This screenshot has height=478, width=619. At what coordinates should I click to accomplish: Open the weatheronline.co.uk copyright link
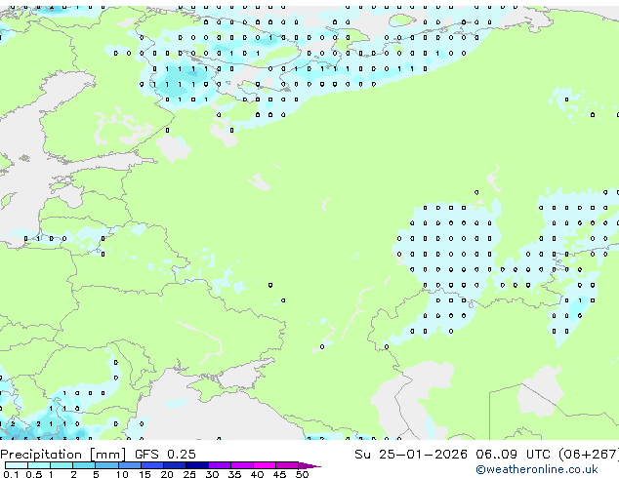[537, 469]
